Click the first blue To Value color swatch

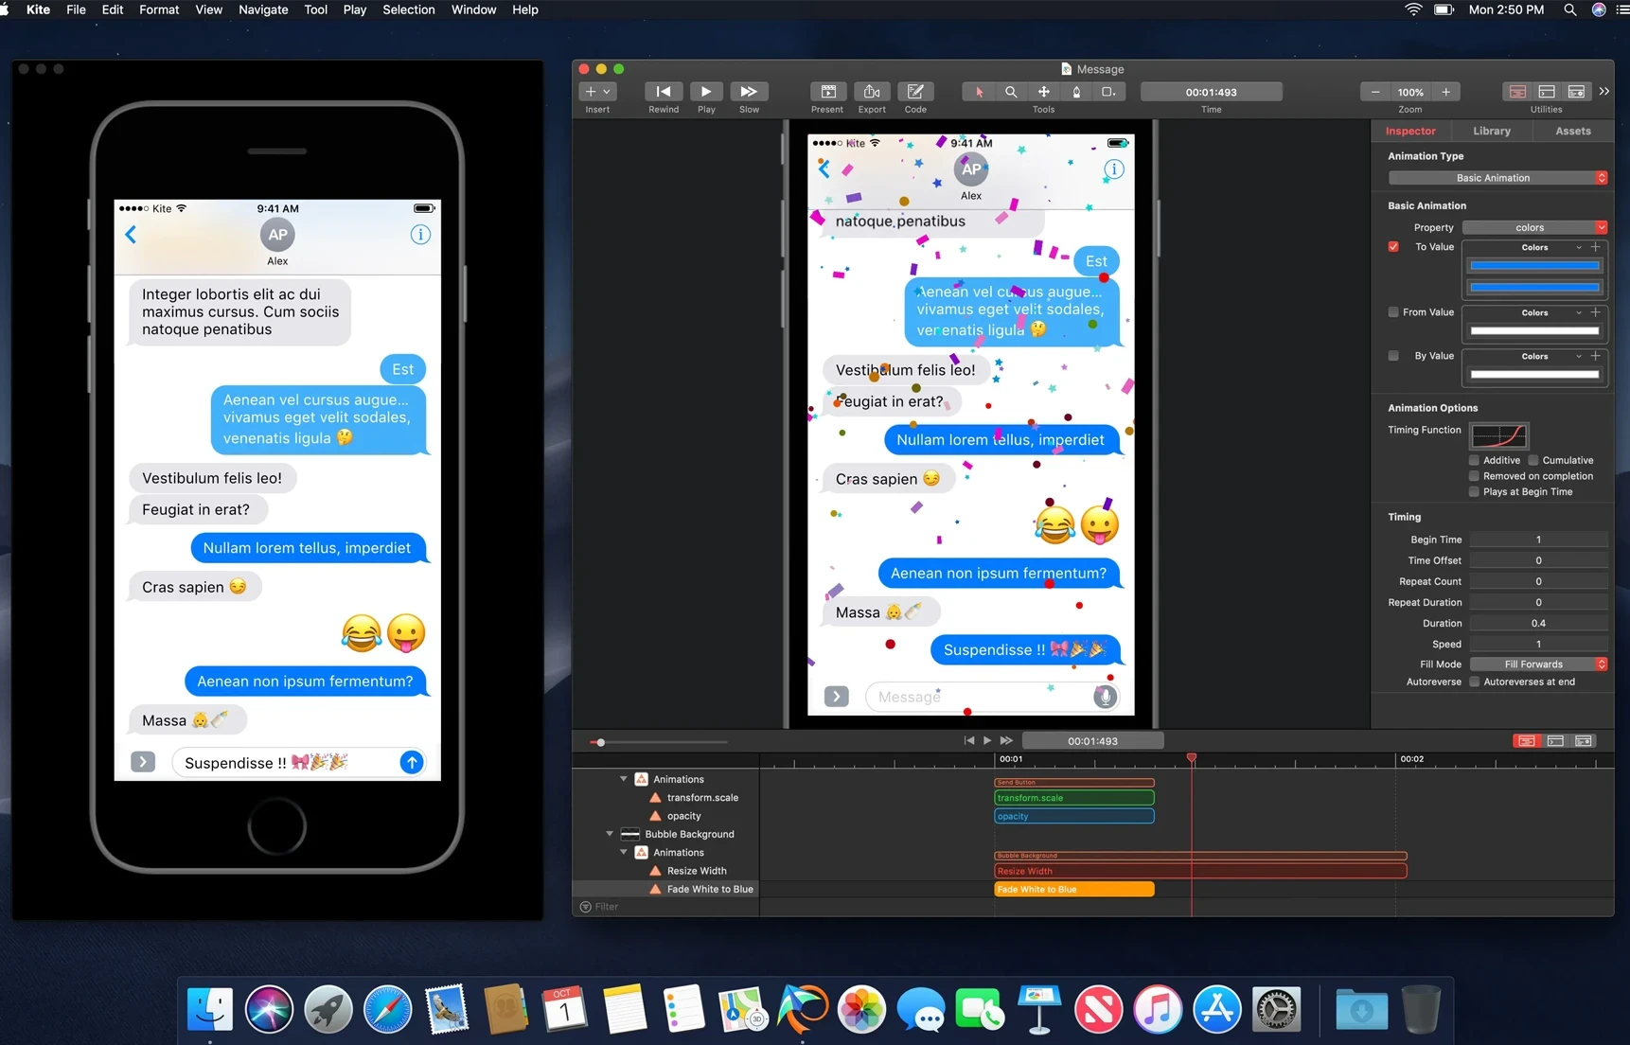(1533, 266)
